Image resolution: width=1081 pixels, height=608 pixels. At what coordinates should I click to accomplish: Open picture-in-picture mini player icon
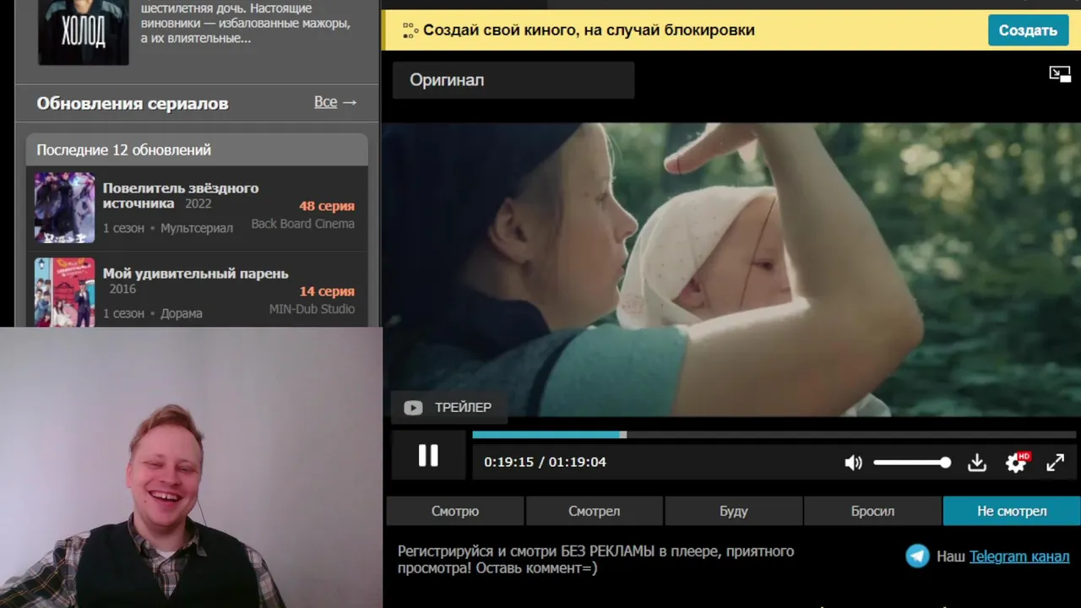(1060, 74)
